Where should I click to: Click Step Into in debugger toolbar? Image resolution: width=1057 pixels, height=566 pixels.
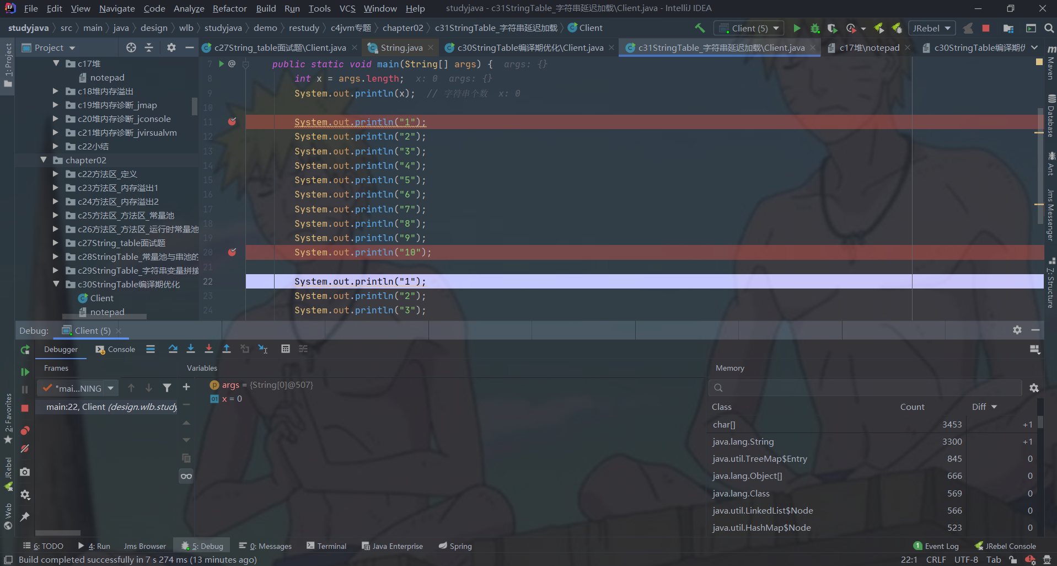pyautogui.click(x=191, y=349)
